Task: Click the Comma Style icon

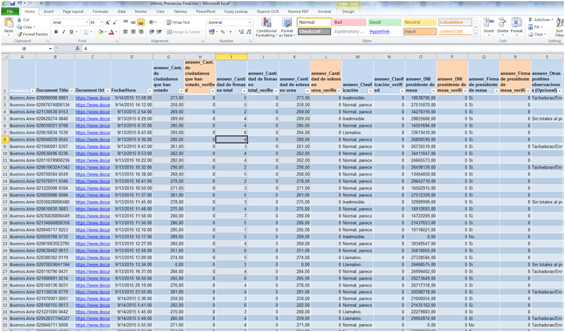Action: 231,32
